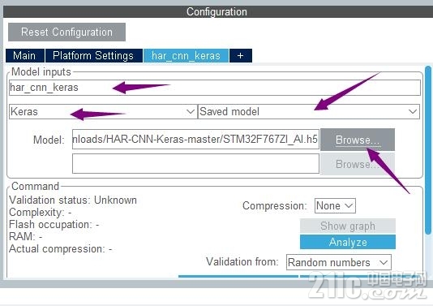This screenshot has width=433, height=306.
Task: Click the vertical scrollbar on the right
Action: [x=428, y=151]
